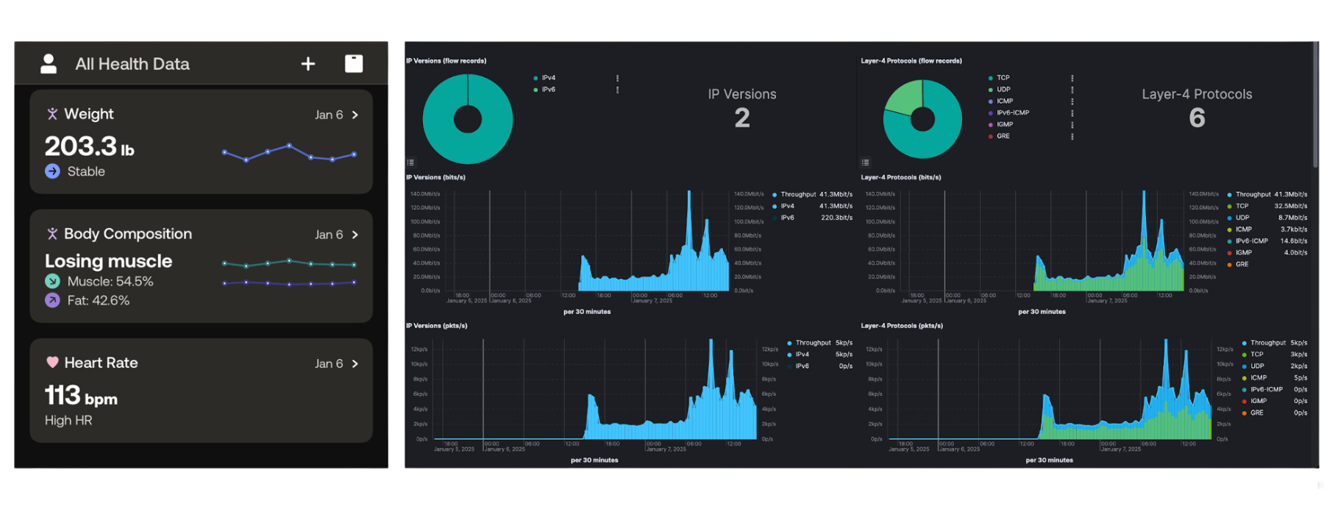Viewport: 1324px width, 515px height.
Task: Toggle ICMP 3.7kbit/s legend entry
Action: [x=1267, y=230]
